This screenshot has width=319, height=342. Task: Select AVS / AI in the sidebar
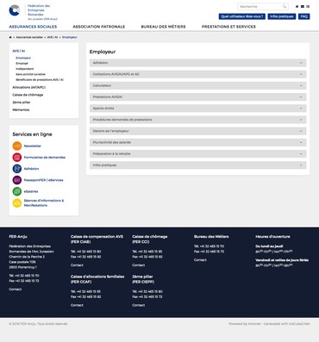[19, 51]
